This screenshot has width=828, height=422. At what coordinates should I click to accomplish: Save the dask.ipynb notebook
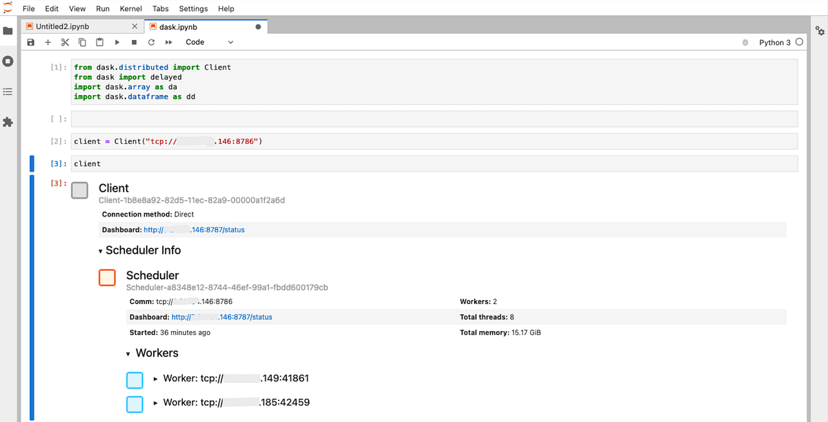[30, 42]
